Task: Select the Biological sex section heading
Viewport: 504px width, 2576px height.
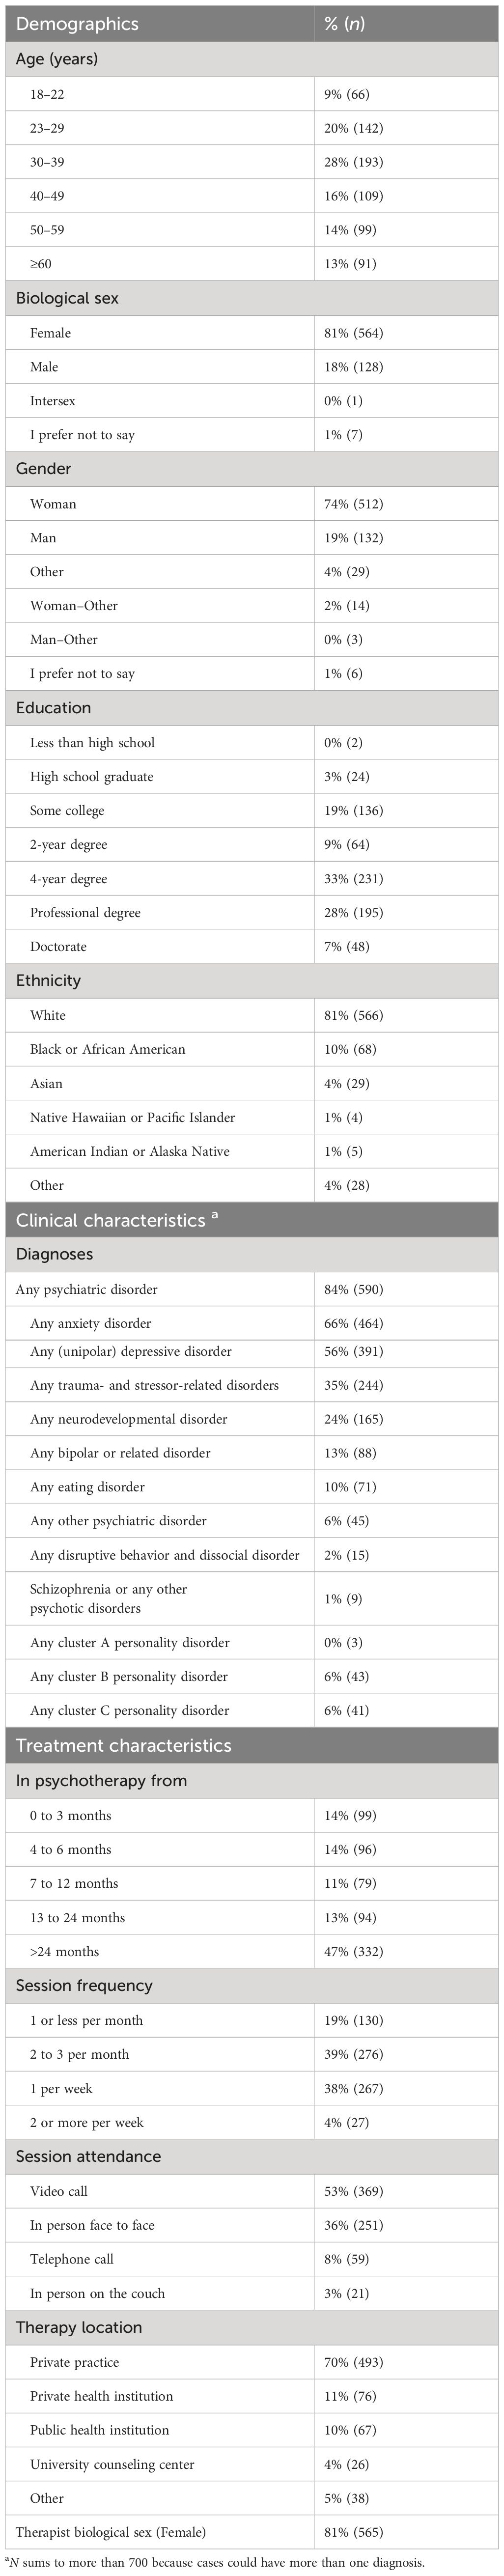Action: pos(66,298)
